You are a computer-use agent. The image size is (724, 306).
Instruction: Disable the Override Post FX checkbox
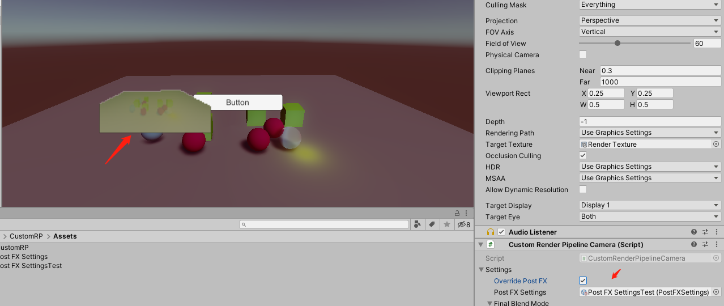pos(583,280)
